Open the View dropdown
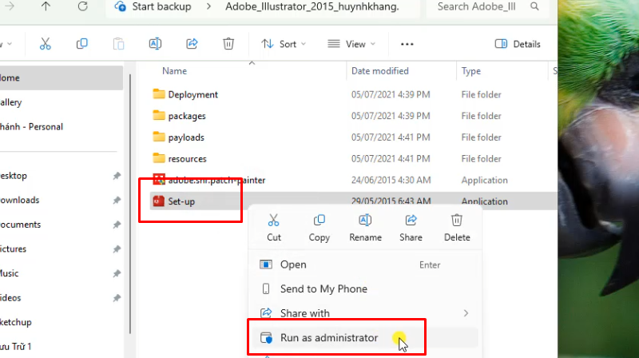Viewport: 639px width, 358px height. [x=351, y=44]
